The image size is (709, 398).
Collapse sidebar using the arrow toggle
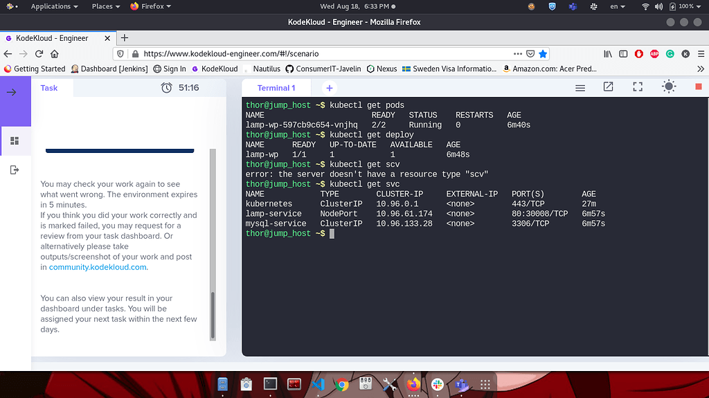tap(12, 92)
